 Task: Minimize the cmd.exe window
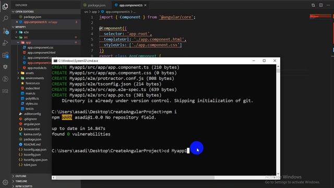coord(254,61)
